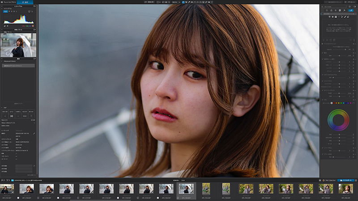The image size is (358, 201).
Task: Switch to the blue Customize tab
Action: click(25, 2)
